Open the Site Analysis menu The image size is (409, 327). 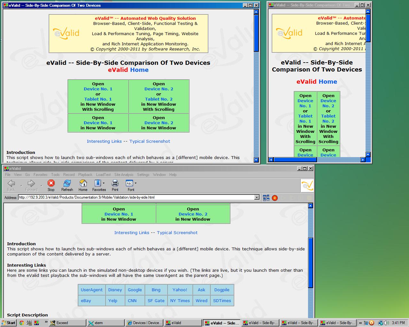(124, 175)
